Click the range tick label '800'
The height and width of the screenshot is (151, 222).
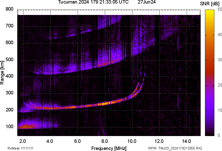tap(9, 9)
